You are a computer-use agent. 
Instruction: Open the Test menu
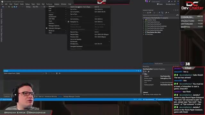(x=43, y=4)
